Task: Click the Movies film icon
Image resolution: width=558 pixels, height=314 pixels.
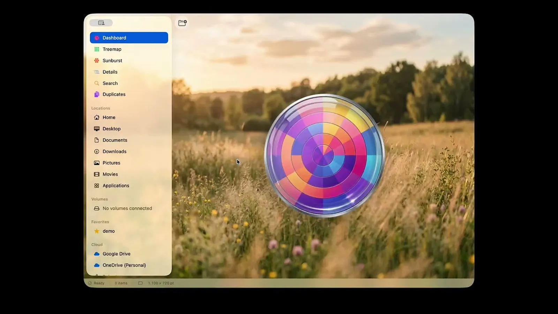Action: pyautogui.click(x=97, y=174)
